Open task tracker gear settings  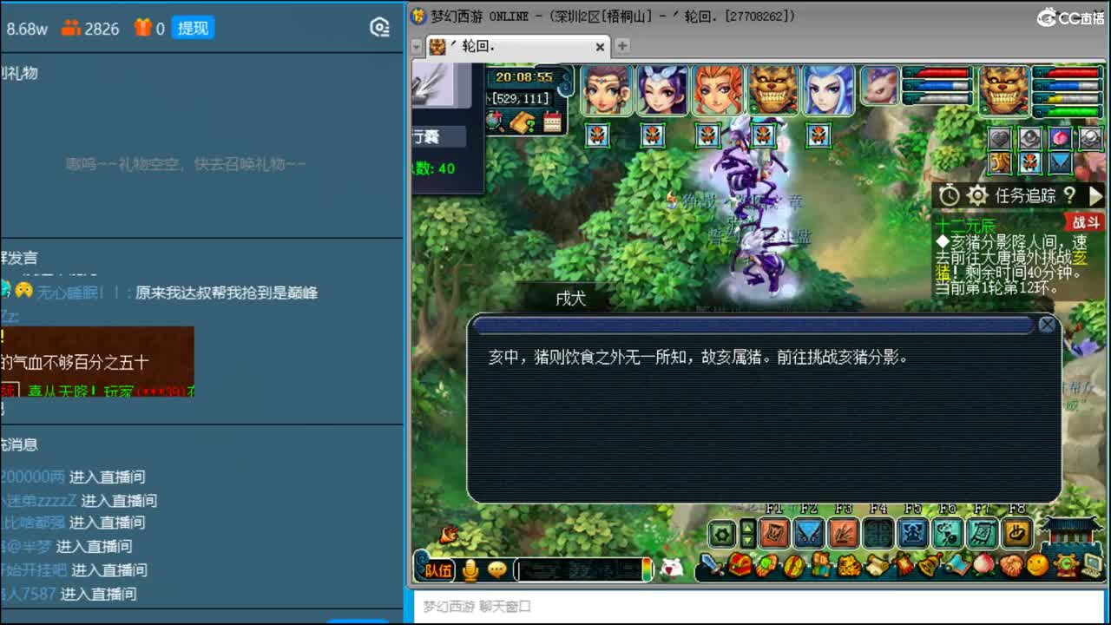point(978,195)
